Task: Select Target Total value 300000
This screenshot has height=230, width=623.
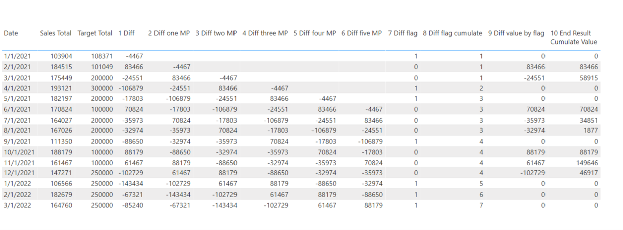Action: point(102,88)
